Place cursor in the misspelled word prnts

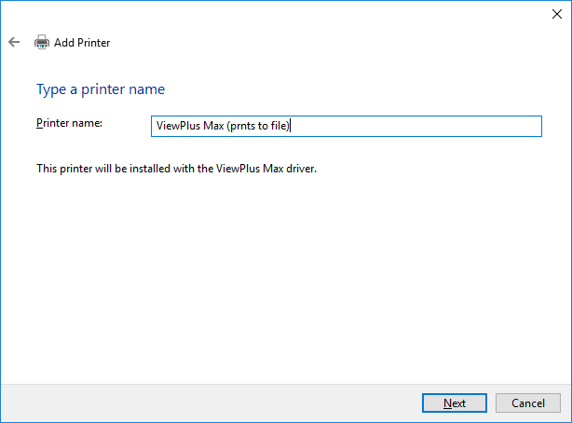[x=242, y=126]
